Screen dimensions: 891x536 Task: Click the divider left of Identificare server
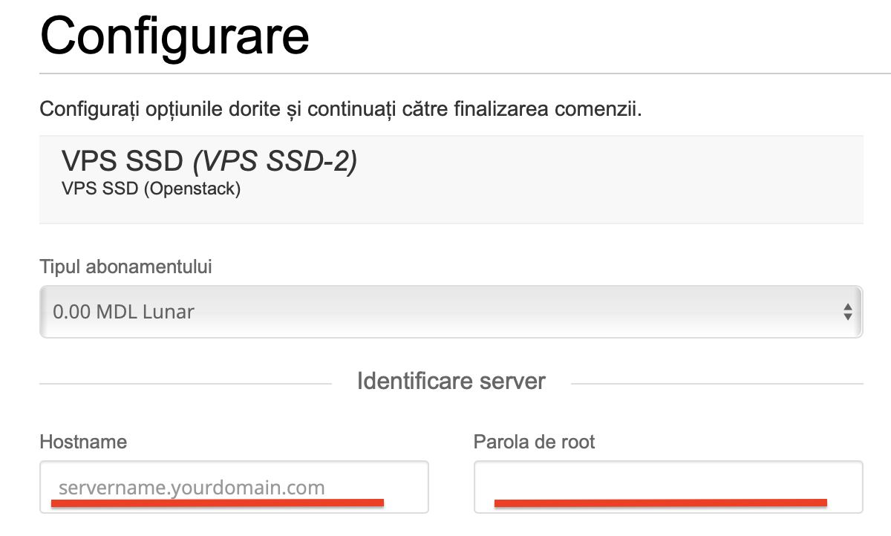185,384
